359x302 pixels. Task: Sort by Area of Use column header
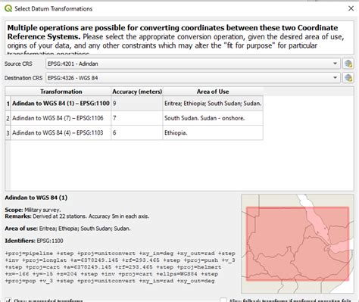click(x=213, y=92)
